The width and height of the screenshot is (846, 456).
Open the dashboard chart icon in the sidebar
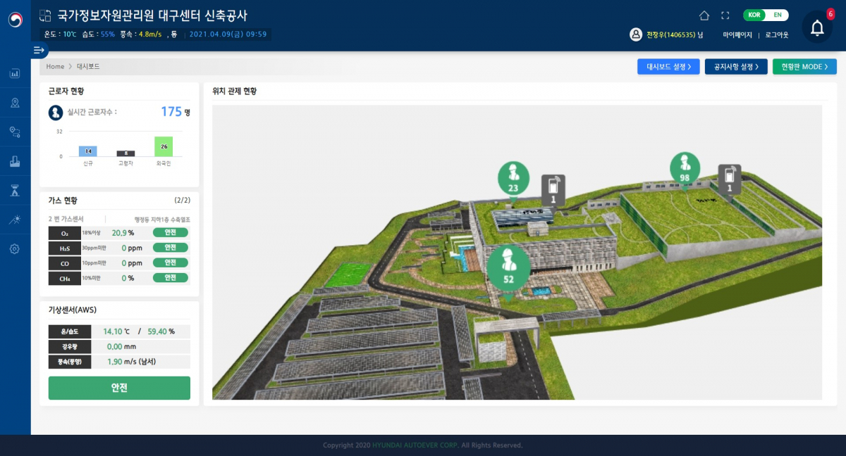(x=14, y=73)
